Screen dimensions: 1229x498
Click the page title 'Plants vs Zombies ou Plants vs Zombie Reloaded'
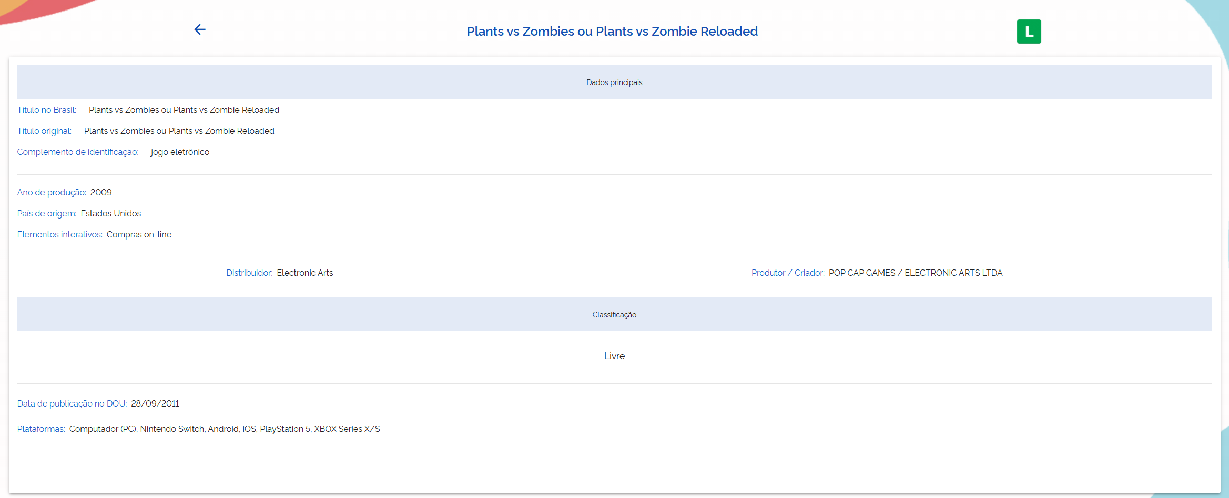tap(612, 31)
